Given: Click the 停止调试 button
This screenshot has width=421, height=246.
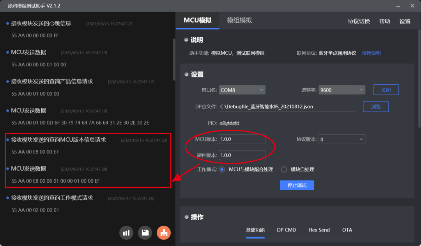Looking at the screenshot, I should [x=297, y=185].
